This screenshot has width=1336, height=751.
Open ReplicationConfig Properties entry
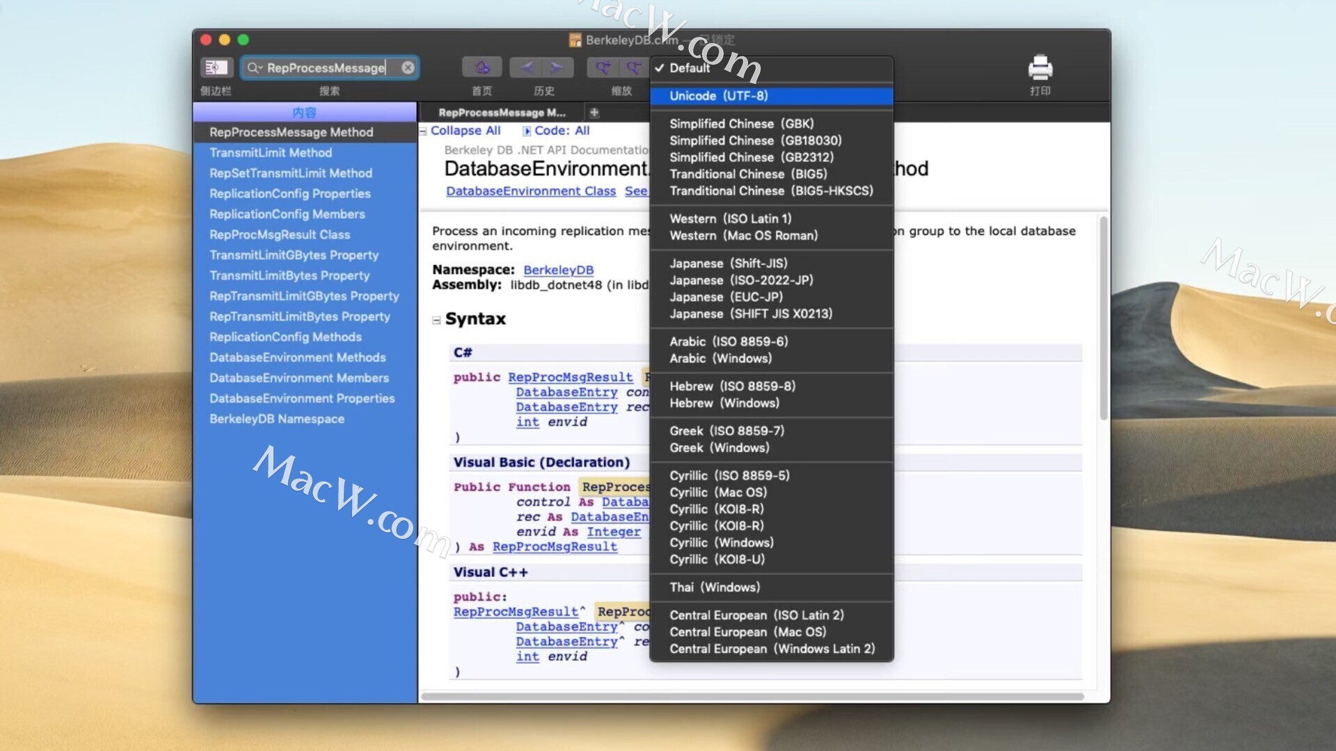(x=305, y=193)
